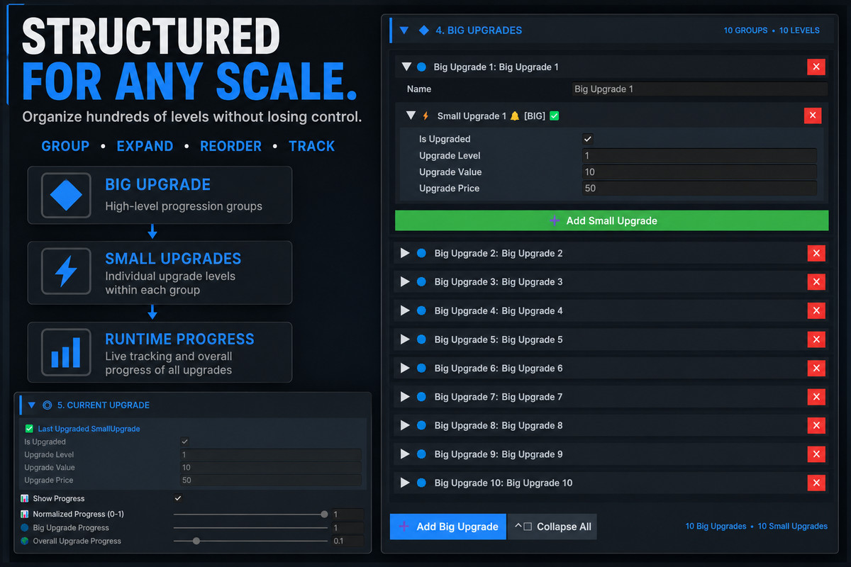The height and width of the screenshot is (567, 851).
Task: Click the Collapse All button
Action: click(x=552, y=527)
